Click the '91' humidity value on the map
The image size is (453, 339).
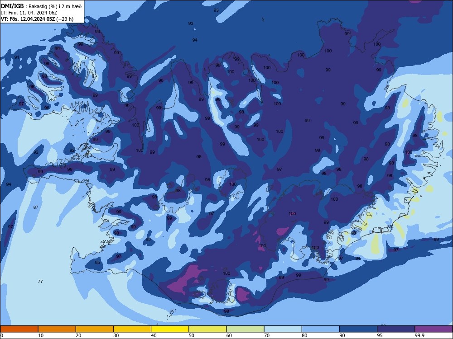(x=17, y=57)
